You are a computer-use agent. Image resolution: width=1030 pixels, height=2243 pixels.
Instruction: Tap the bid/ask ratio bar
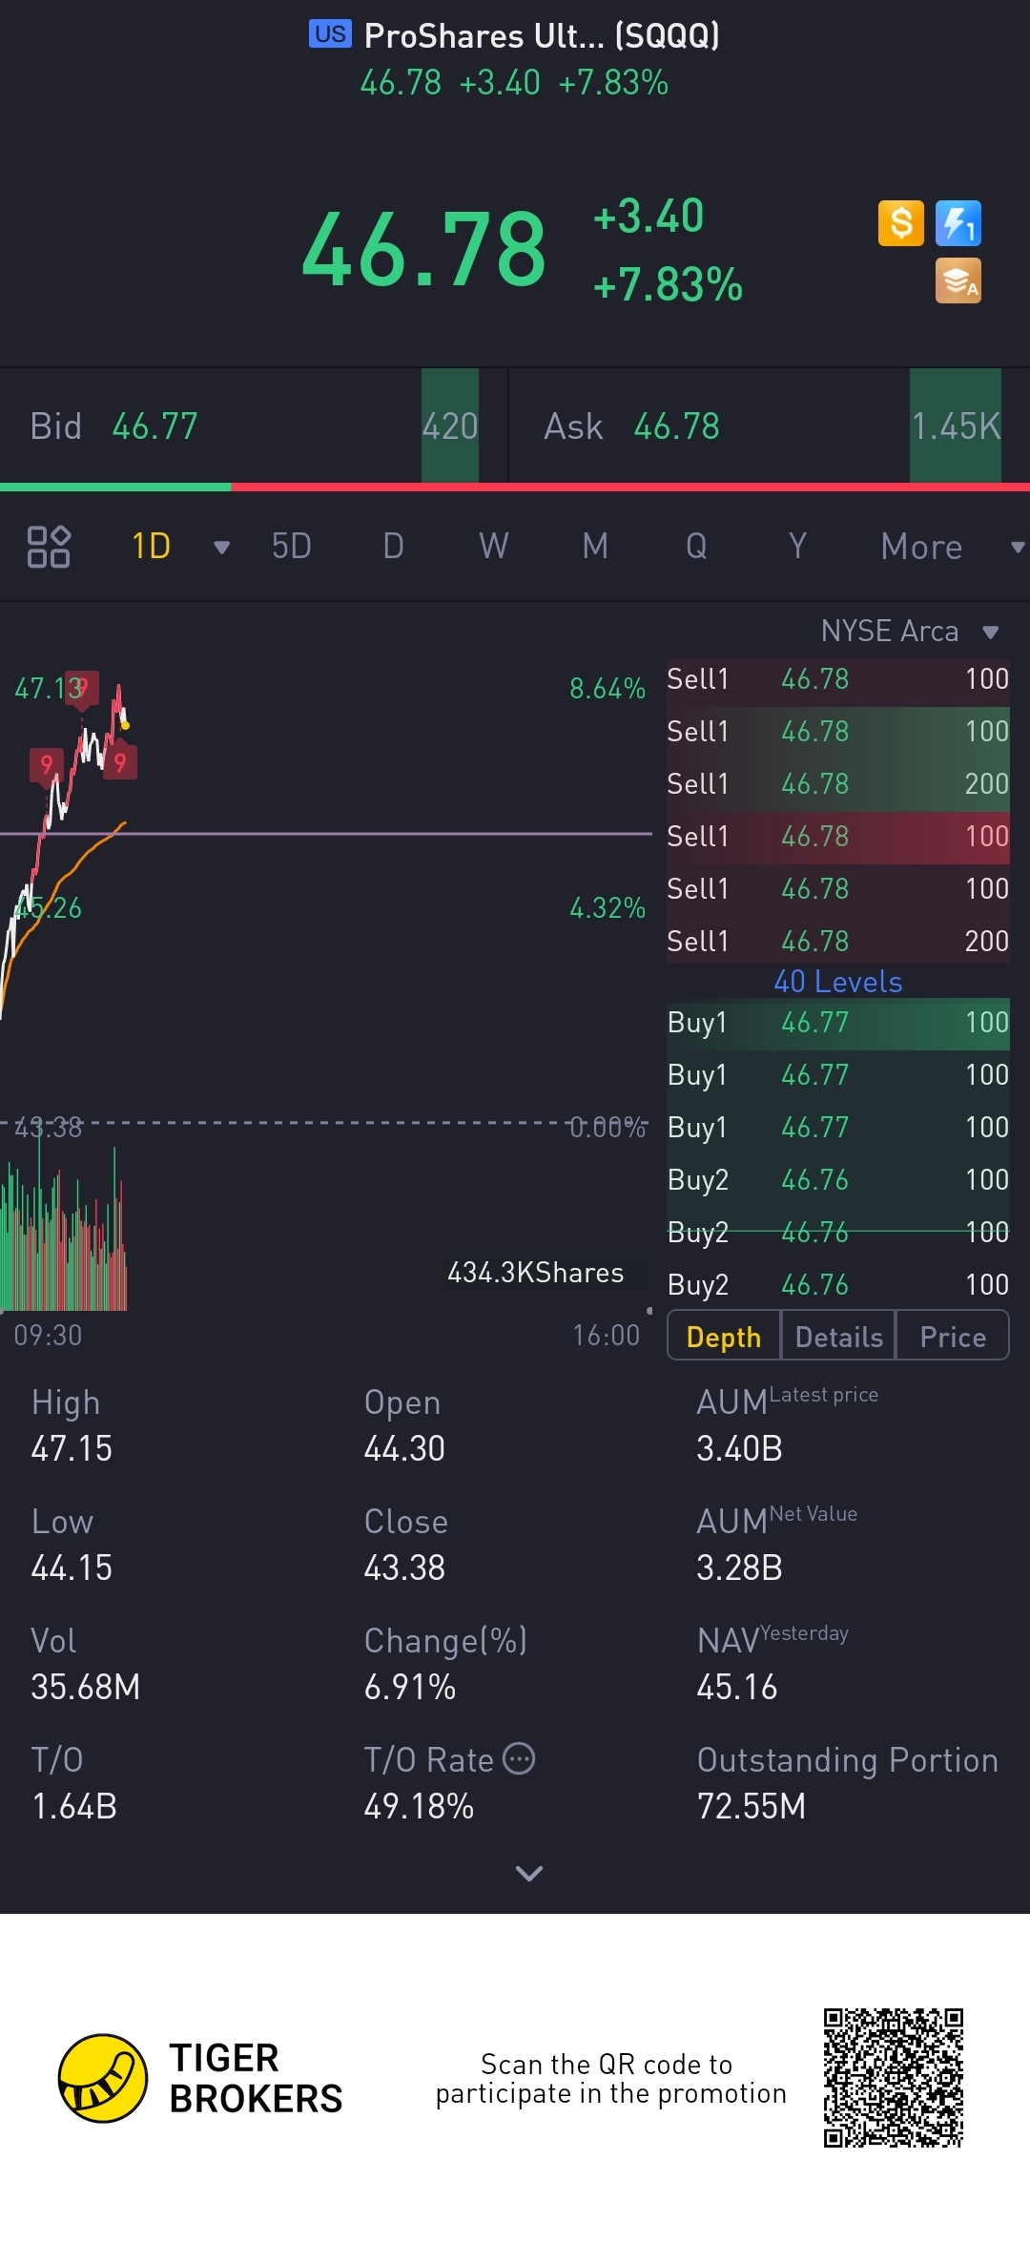tap(515, 488)
